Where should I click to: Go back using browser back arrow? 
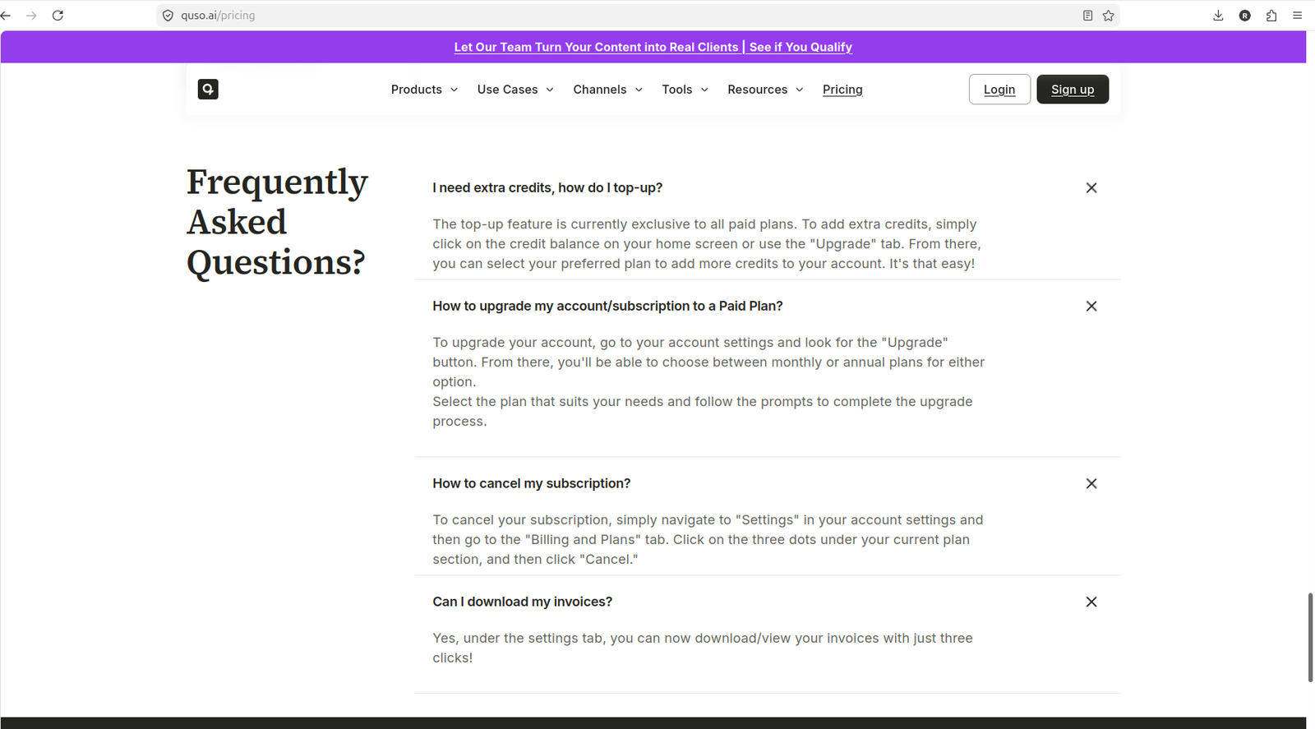tap(6, 16)
